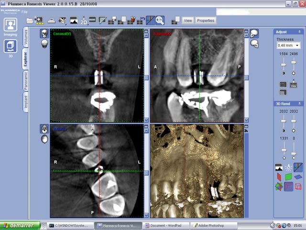
Task: Click the View button
Action: 188,21
